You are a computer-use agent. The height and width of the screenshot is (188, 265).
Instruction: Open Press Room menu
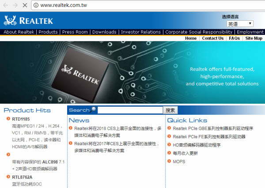75,32
